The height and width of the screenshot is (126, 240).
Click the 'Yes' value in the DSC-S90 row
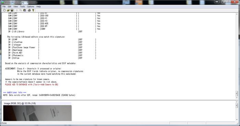pos(99,16)
